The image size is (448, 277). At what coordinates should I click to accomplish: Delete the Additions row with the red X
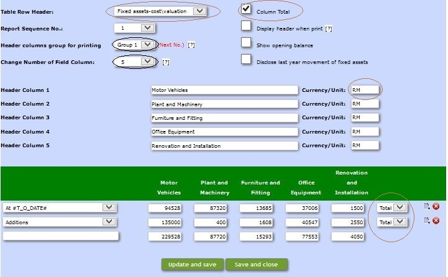(436, 220)
